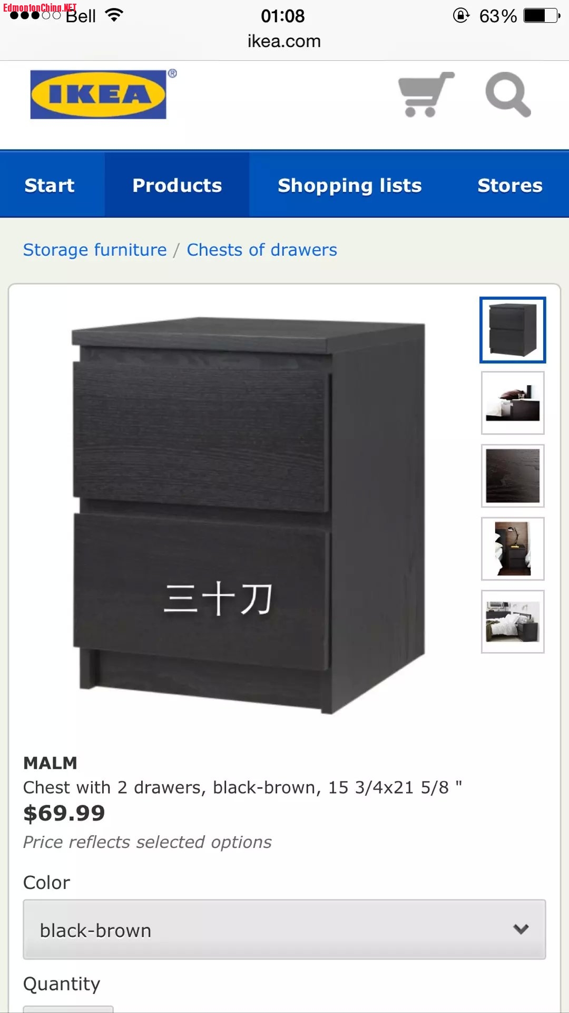Tap the Wi-Fi status icon
This screenshot has width=569, height=1013.
point(114,15)
